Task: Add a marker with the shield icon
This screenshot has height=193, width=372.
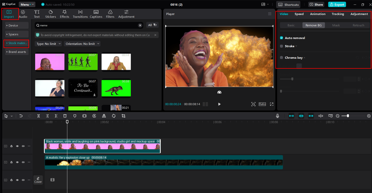Action: [75, 116]
